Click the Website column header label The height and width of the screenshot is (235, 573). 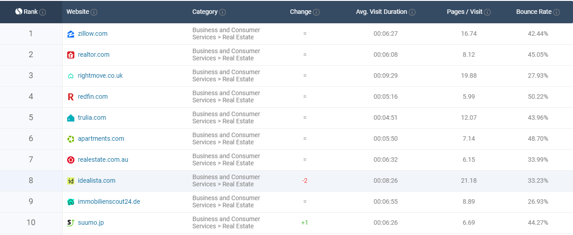(78, 12)
